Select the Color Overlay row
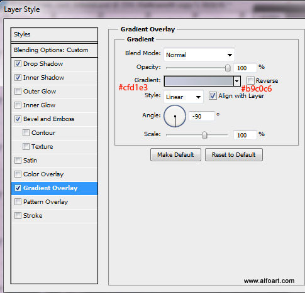305x293 pixels. pyautogui.click(x=54, y=174)
